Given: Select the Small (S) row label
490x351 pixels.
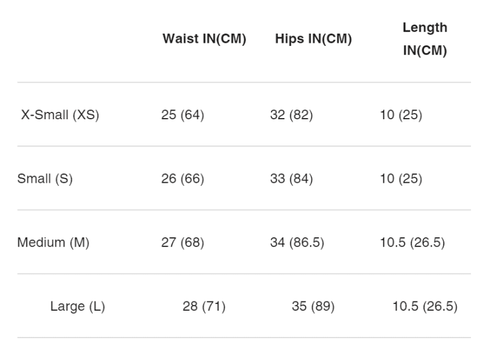Looking at the screenshot, I should pyautogui.click(x=45, y=179).
